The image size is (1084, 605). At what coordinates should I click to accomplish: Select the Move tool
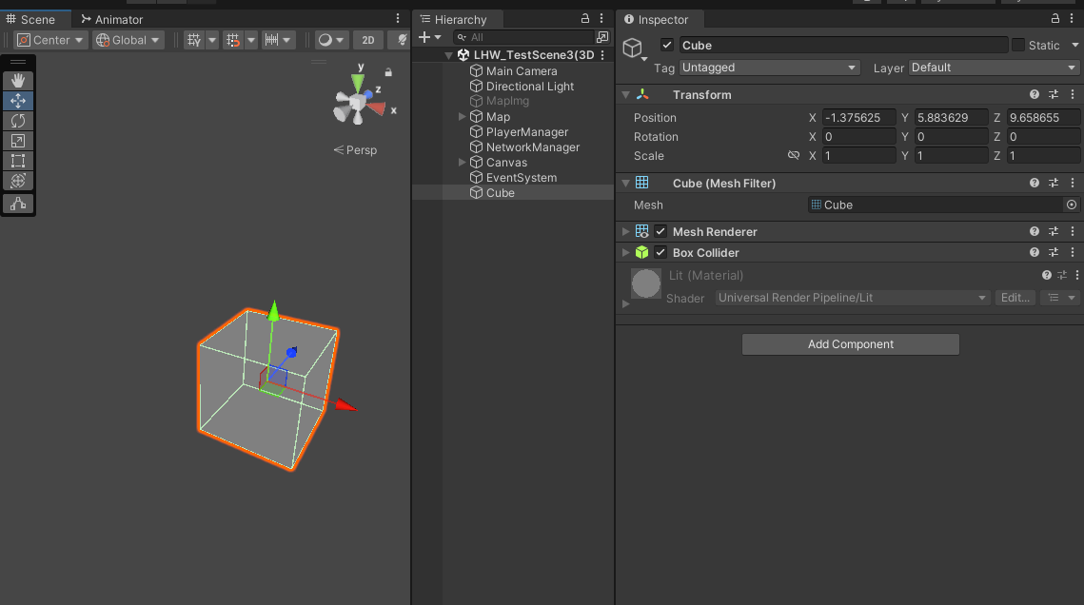point(18,101)
